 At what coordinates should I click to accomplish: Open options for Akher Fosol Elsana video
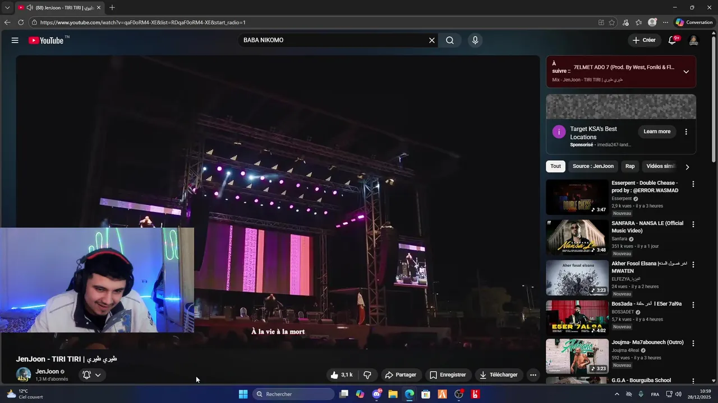coord(693,265)
